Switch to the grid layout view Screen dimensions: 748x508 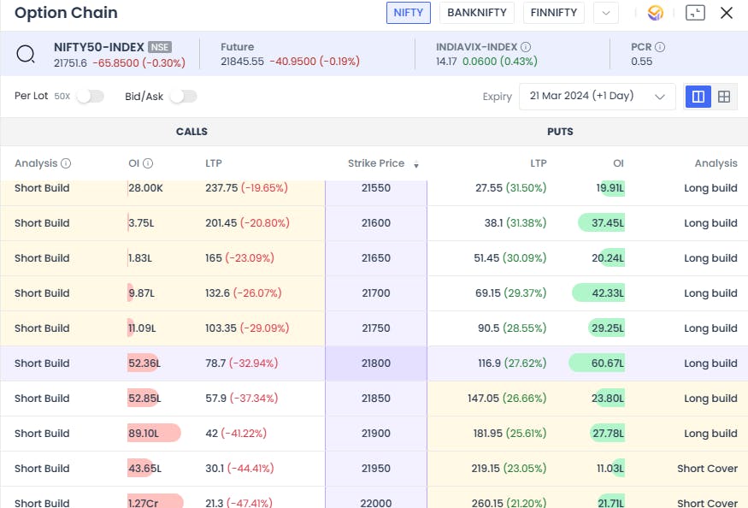click(724, 97)
